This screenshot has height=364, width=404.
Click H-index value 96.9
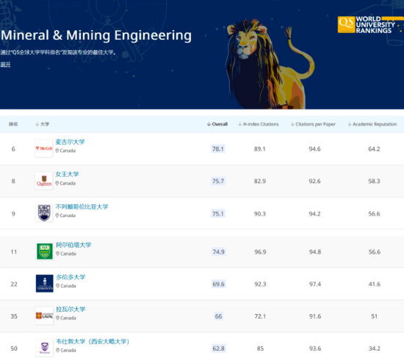(x=260, y=251)
